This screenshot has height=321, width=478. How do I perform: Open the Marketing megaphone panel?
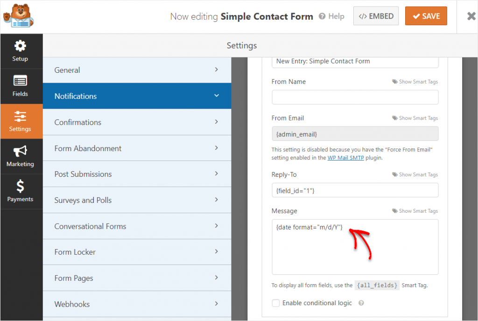(20, 156)
